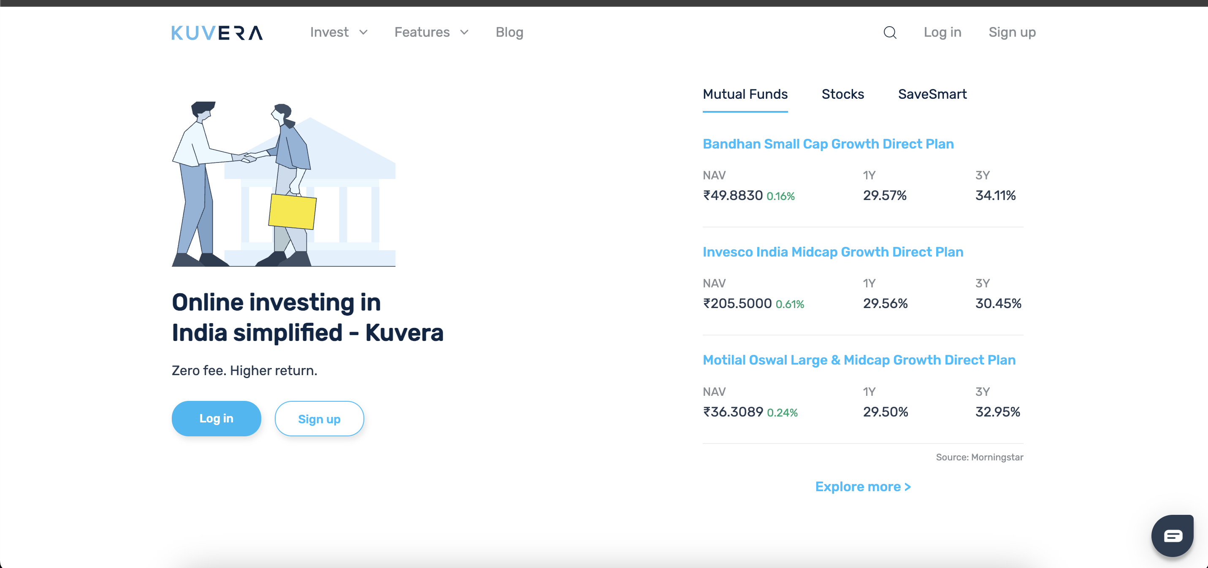Click the Online investing in India headline
Screen dimensions: 1208x568
coord(307,317)
